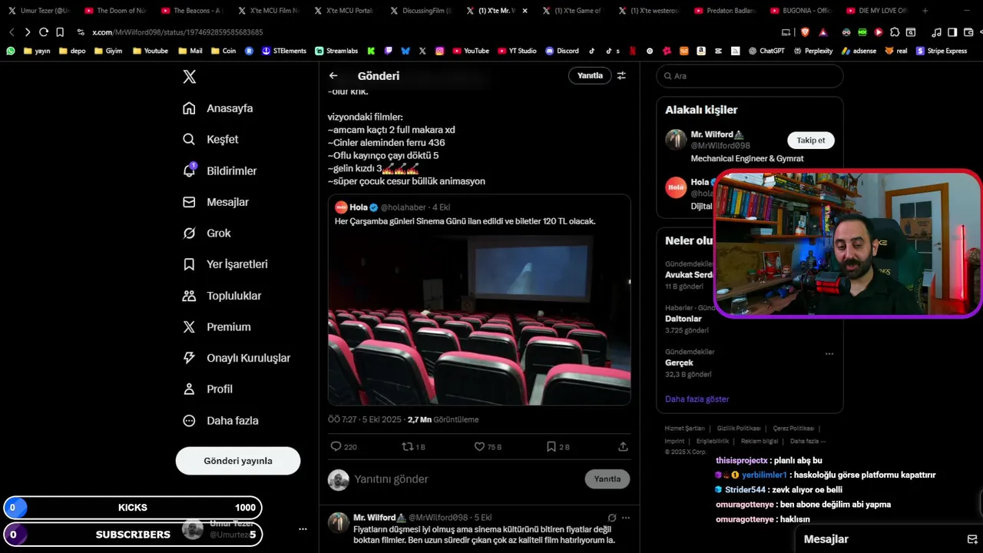
Task: Click the address bar URL
Action: point(177,32)
